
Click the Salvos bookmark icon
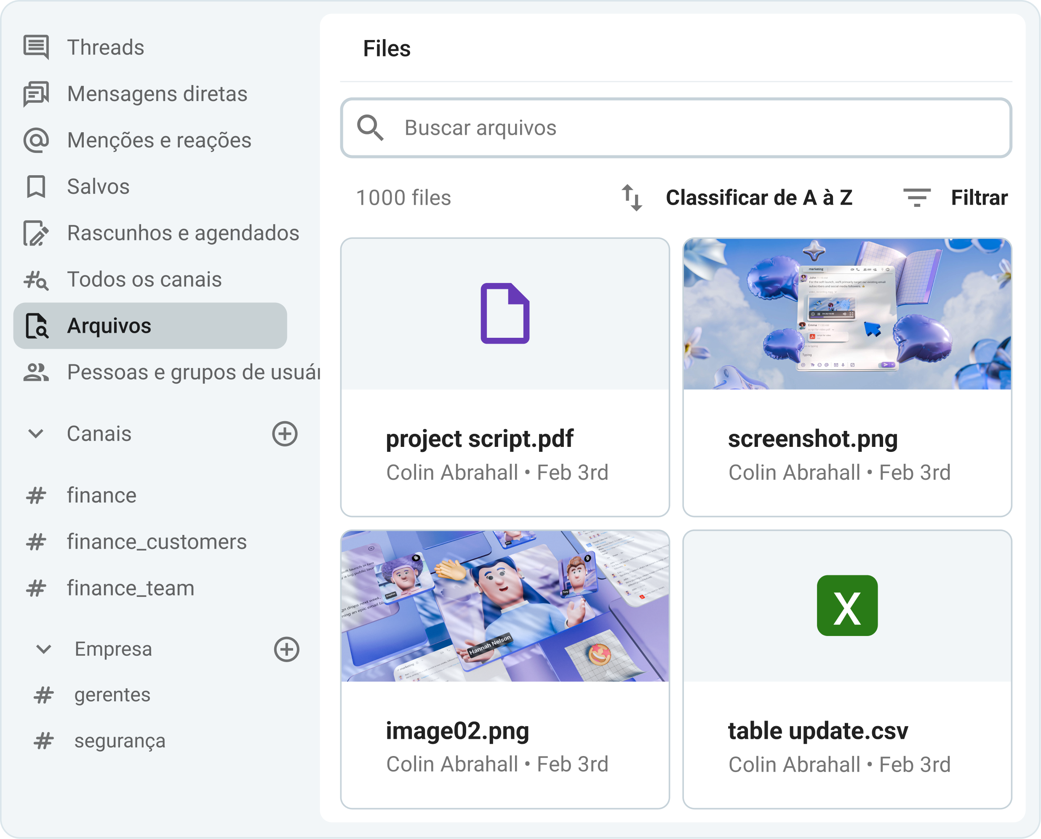[x=36, y=187]
